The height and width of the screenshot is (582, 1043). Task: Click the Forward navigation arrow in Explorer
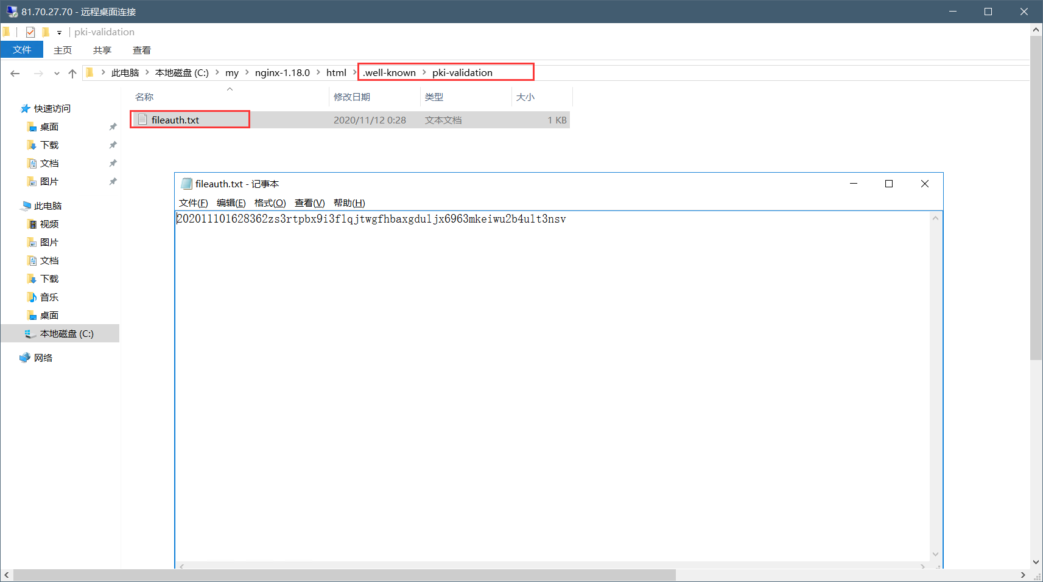click(38, 73)
